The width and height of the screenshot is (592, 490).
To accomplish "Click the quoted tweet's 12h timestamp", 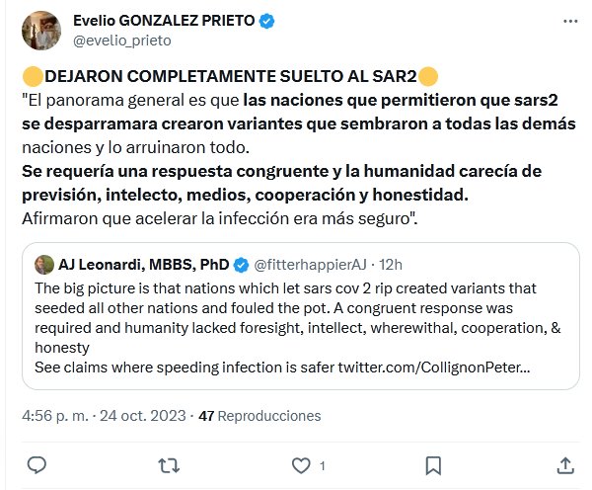I will (393, 265).
